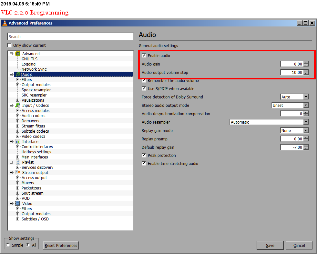This screenshot has width=317, height=254.
Task: Select the Simple settings radio button
Action: 8,245
